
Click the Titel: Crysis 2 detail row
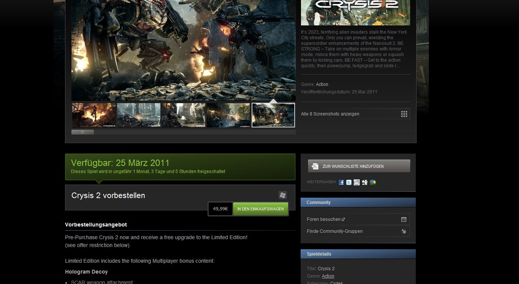coord(321,269)
